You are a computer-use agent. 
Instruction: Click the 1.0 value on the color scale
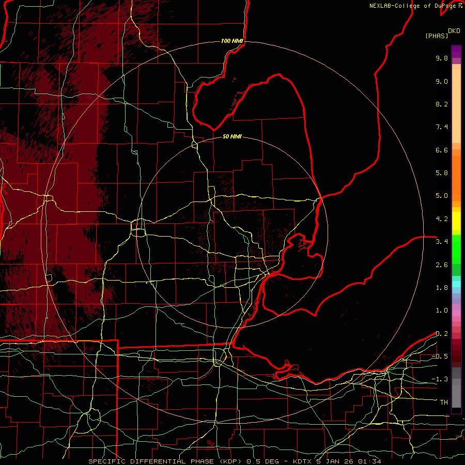tap(442, 311)
